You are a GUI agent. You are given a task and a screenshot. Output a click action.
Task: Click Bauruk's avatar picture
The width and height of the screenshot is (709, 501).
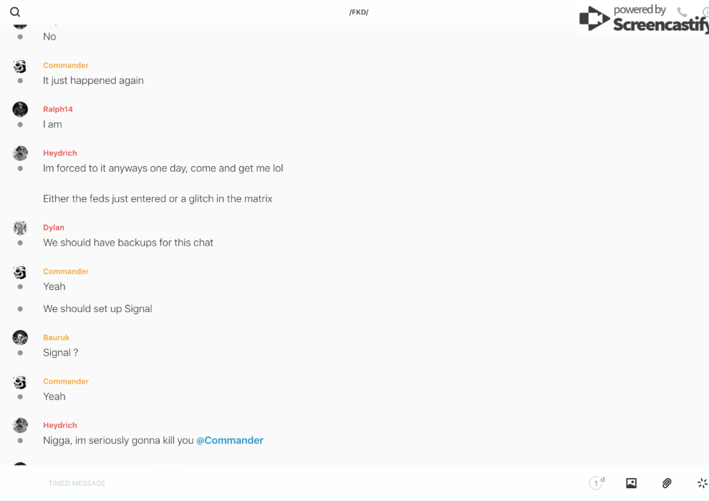point(20,338)
